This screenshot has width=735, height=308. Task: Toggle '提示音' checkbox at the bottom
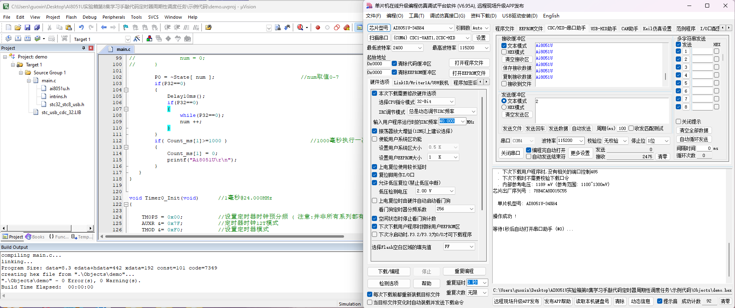(x=660, y=301)
